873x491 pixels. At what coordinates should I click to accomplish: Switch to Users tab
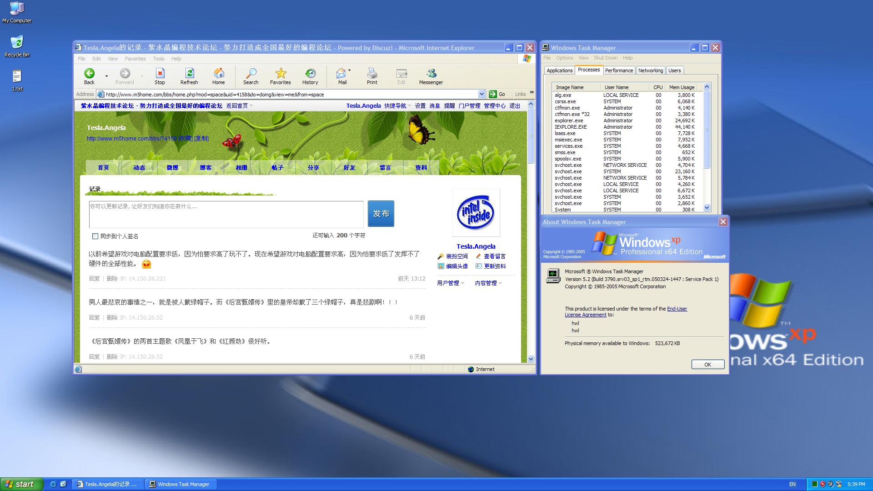pos(675,70)
